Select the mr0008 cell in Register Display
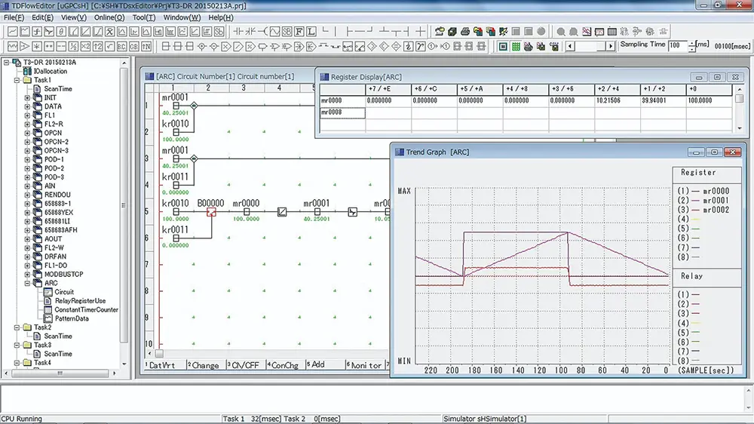754x424 pixels. click(342, 112)
